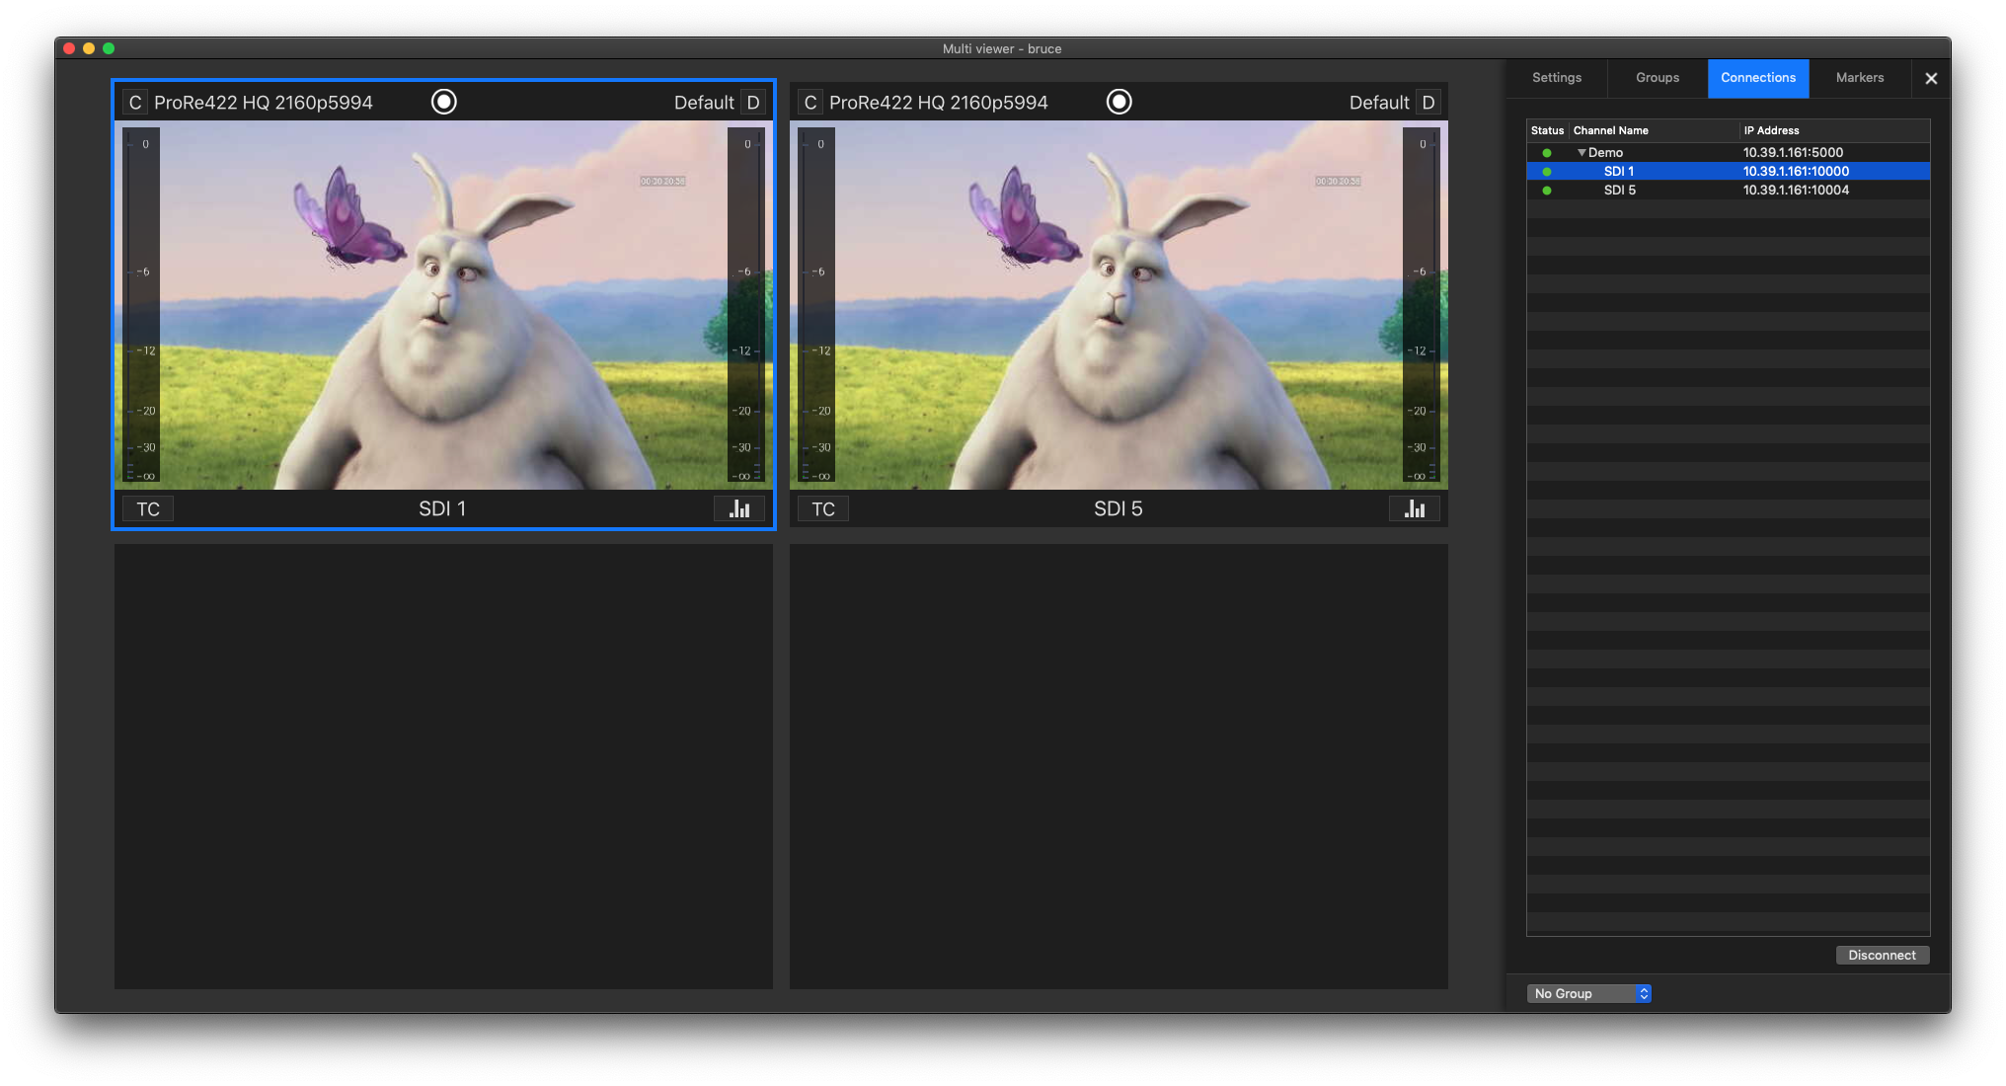This screenshot has height=1086, width=2006.
Task: Select the empty bottom-right viewer slot
Action: (1119, 766)
